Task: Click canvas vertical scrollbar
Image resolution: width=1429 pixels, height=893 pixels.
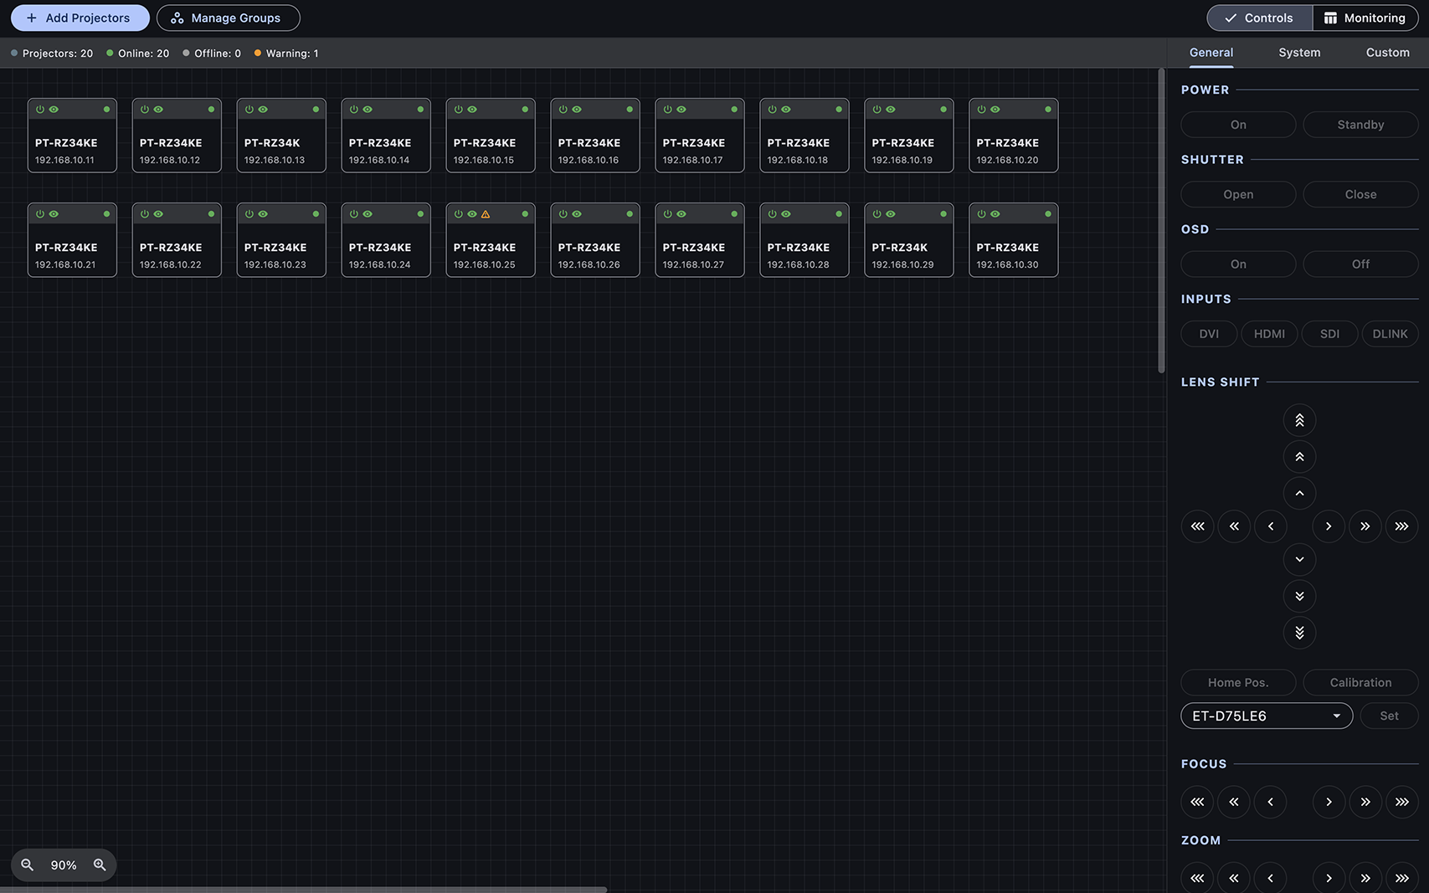Action: point(1161,221)
